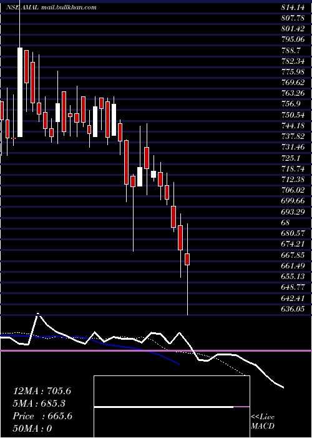Select price label 636.05
The width and height of the screenshot is (312, 438).
[293, 308]
